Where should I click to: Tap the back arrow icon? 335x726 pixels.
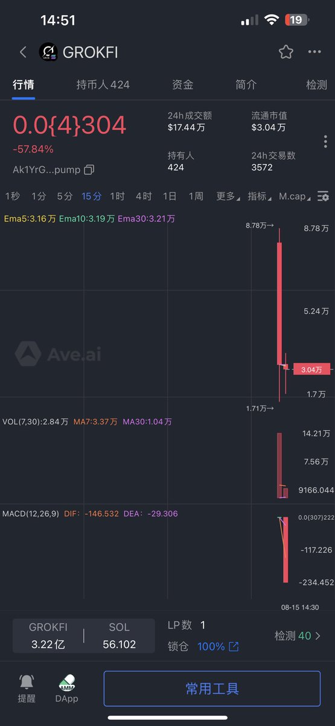[23, 52]
